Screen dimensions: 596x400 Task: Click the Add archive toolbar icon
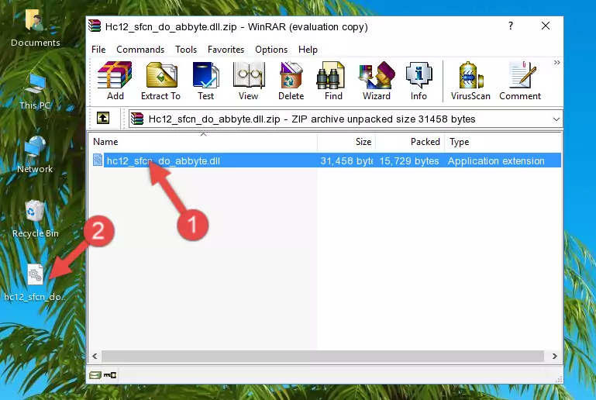[x=115, y=81]
